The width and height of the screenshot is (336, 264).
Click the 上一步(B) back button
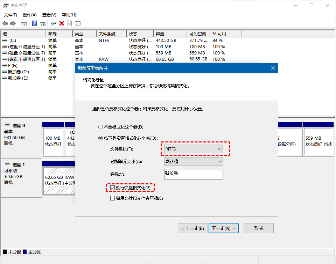point(193,228)
